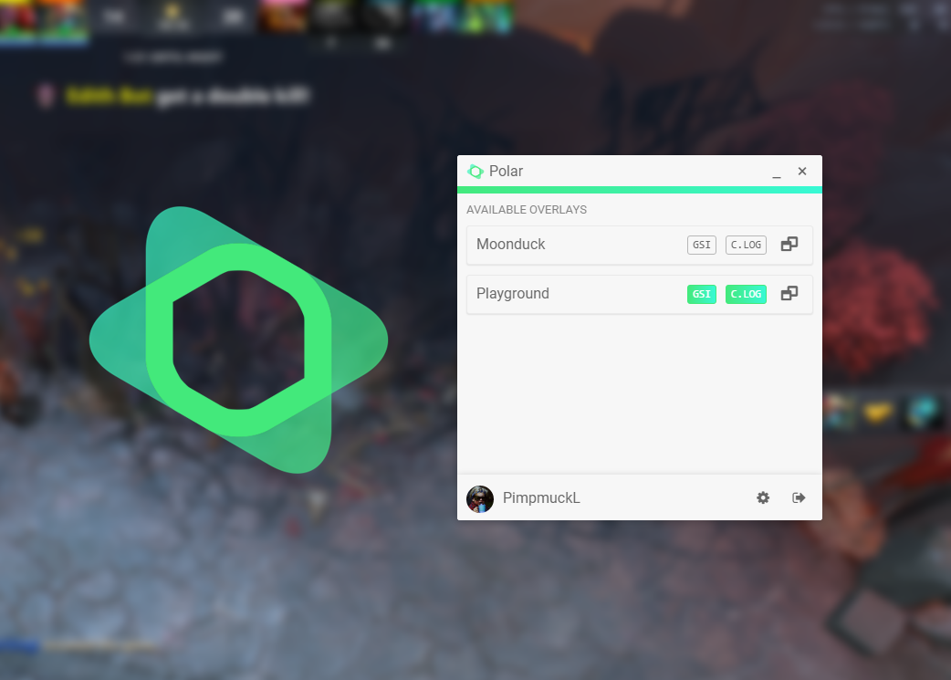Click the Polar logo in title bar

click(475, 172)
